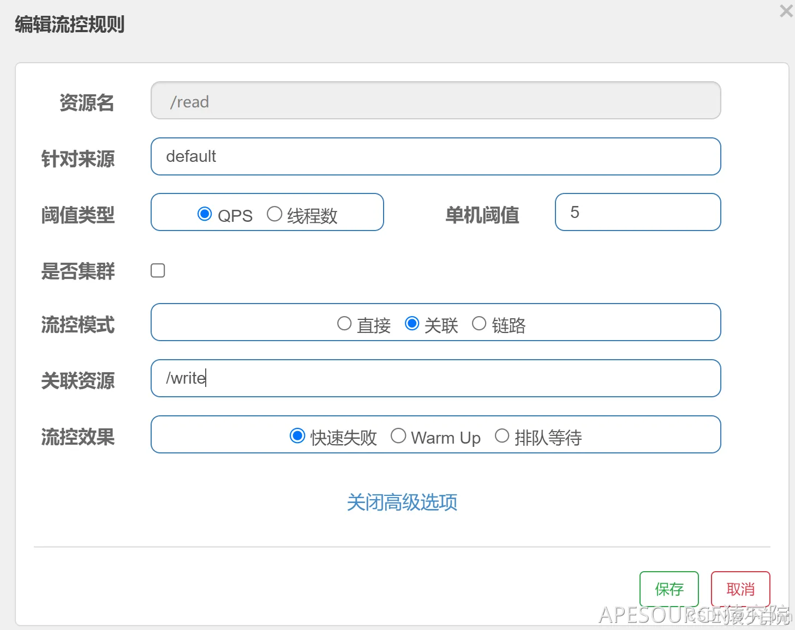Screen dimensions: 795x630
Task: Click the 关联资源 label
Action: tap(78, 380)
